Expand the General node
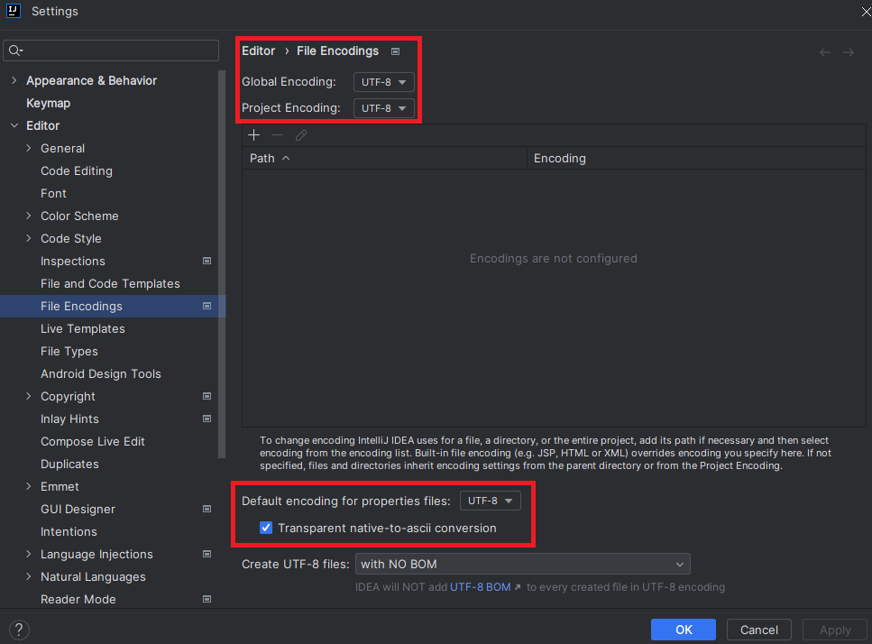Viewport: 872px width, 644px height. click(x=28, y=148)
